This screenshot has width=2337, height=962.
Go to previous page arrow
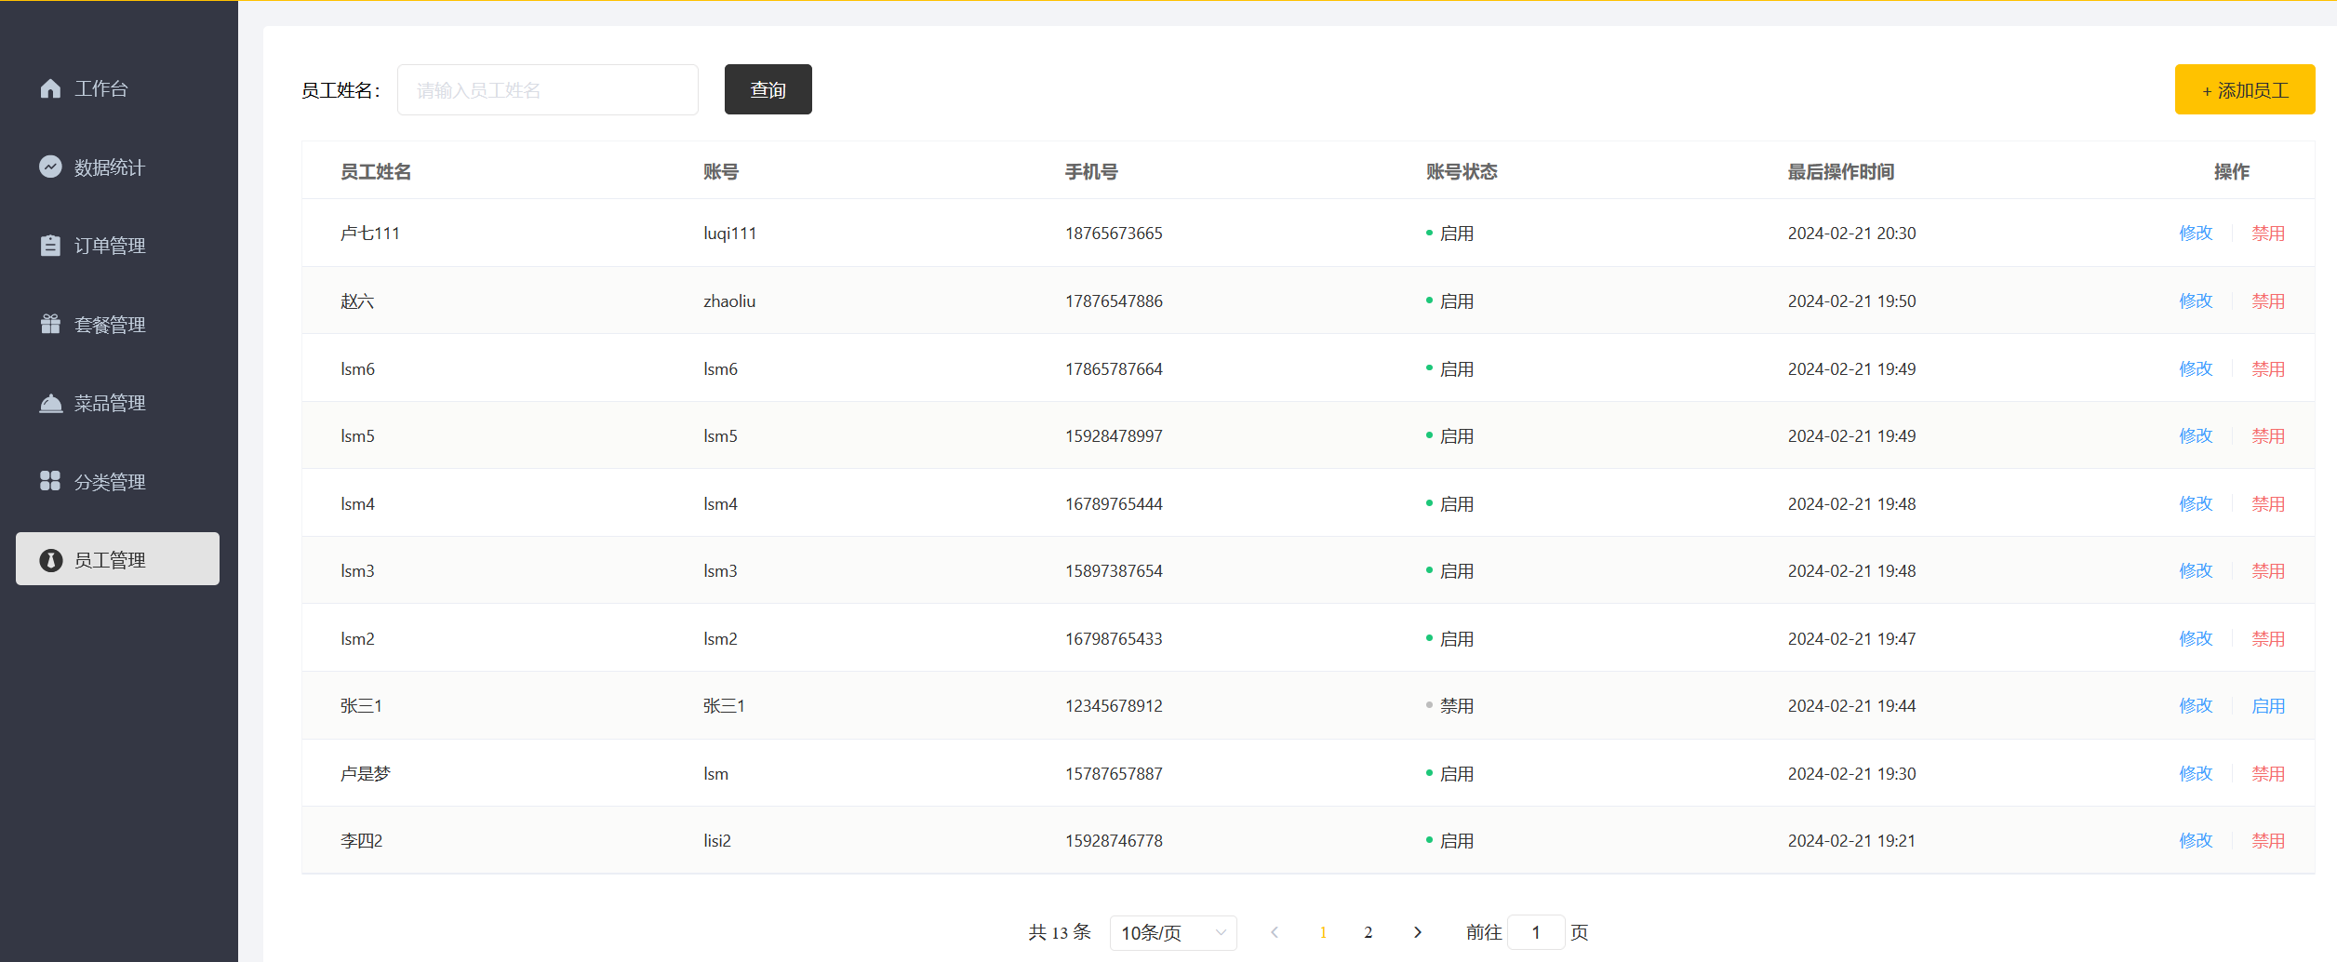point(1275,932)
